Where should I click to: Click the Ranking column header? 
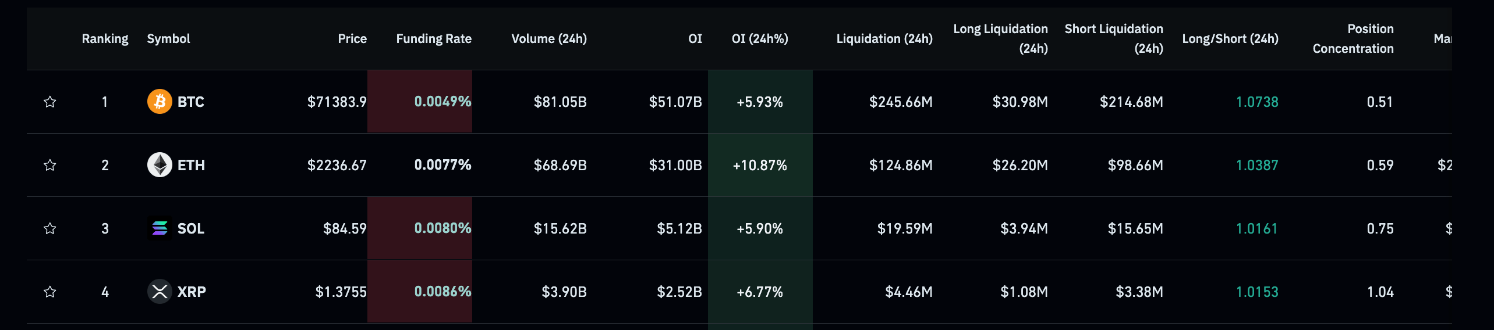click(x=105, y=39)
